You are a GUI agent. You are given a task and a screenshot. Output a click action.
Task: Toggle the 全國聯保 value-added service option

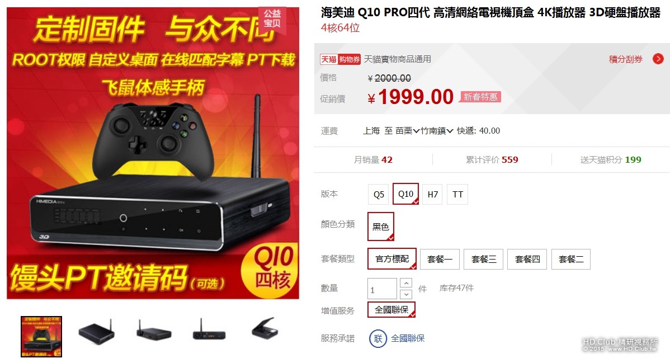point(391,309)
